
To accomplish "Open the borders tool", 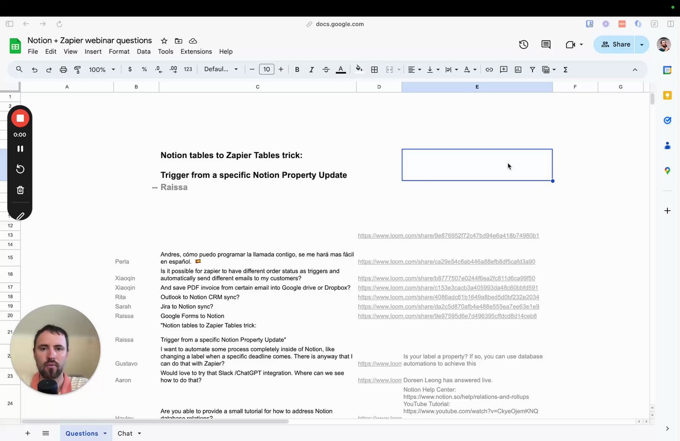I will (375, 70).
